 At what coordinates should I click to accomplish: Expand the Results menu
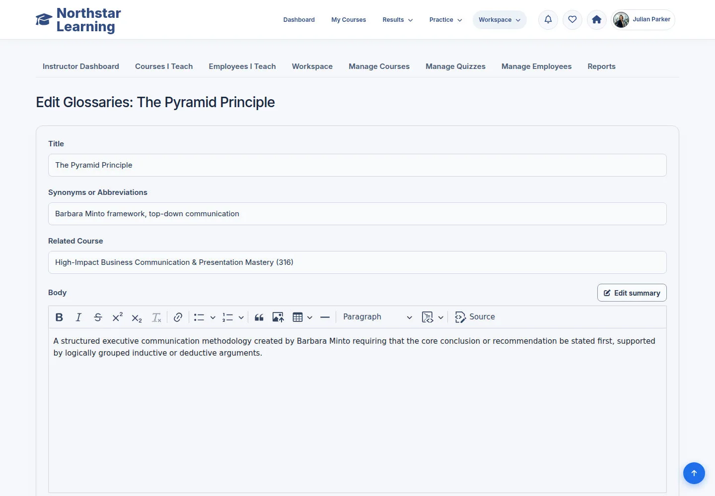398,20
